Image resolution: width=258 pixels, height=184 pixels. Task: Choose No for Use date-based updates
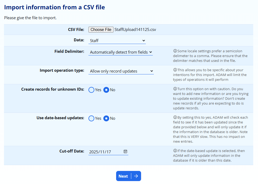coord(106,118)
